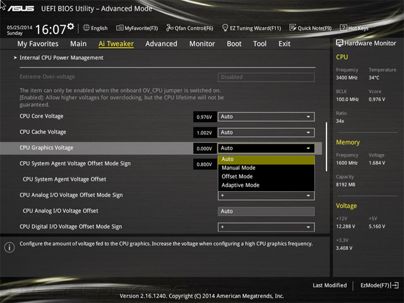
Task: Click 1.684 V memory voltage value
Action: click(377, 163)
